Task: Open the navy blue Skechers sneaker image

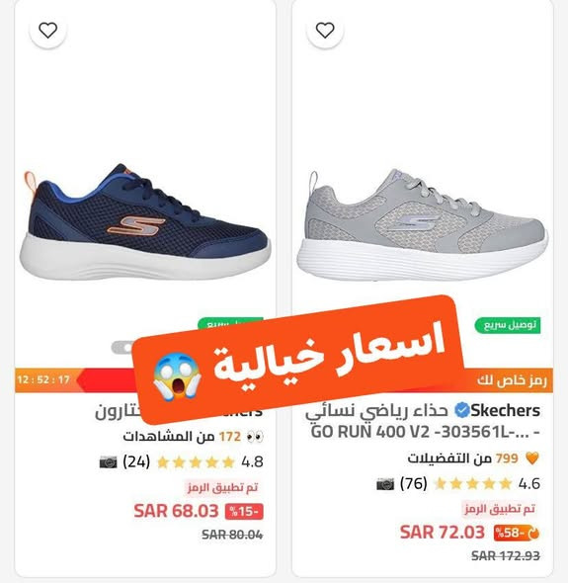Action: (145, 222)
